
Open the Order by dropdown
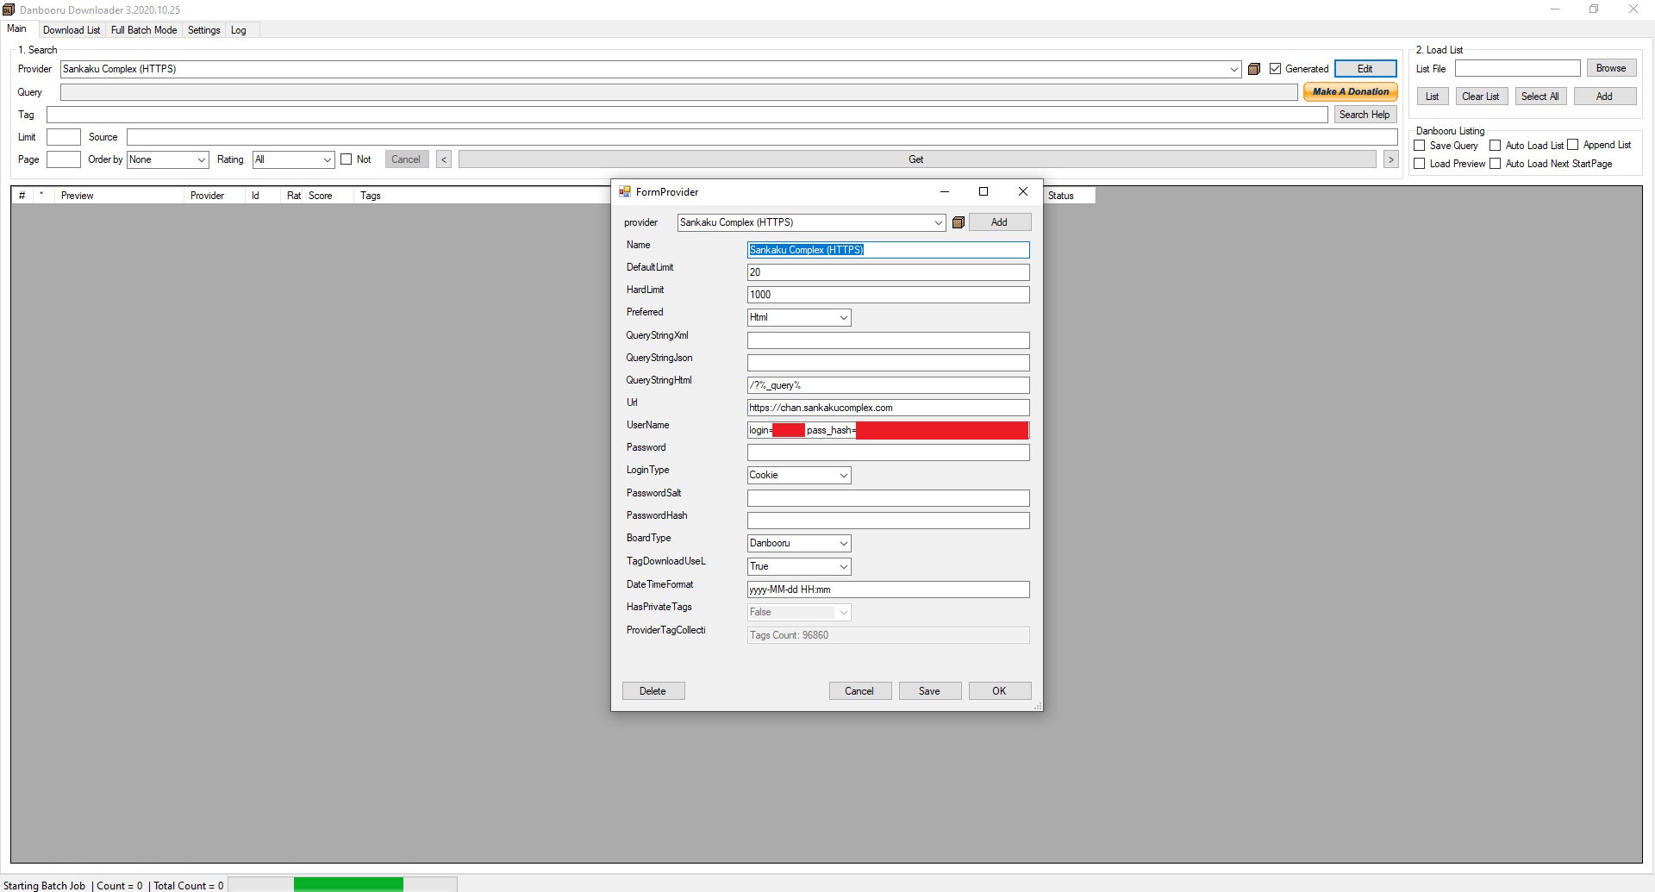click(x=201, y=159)
